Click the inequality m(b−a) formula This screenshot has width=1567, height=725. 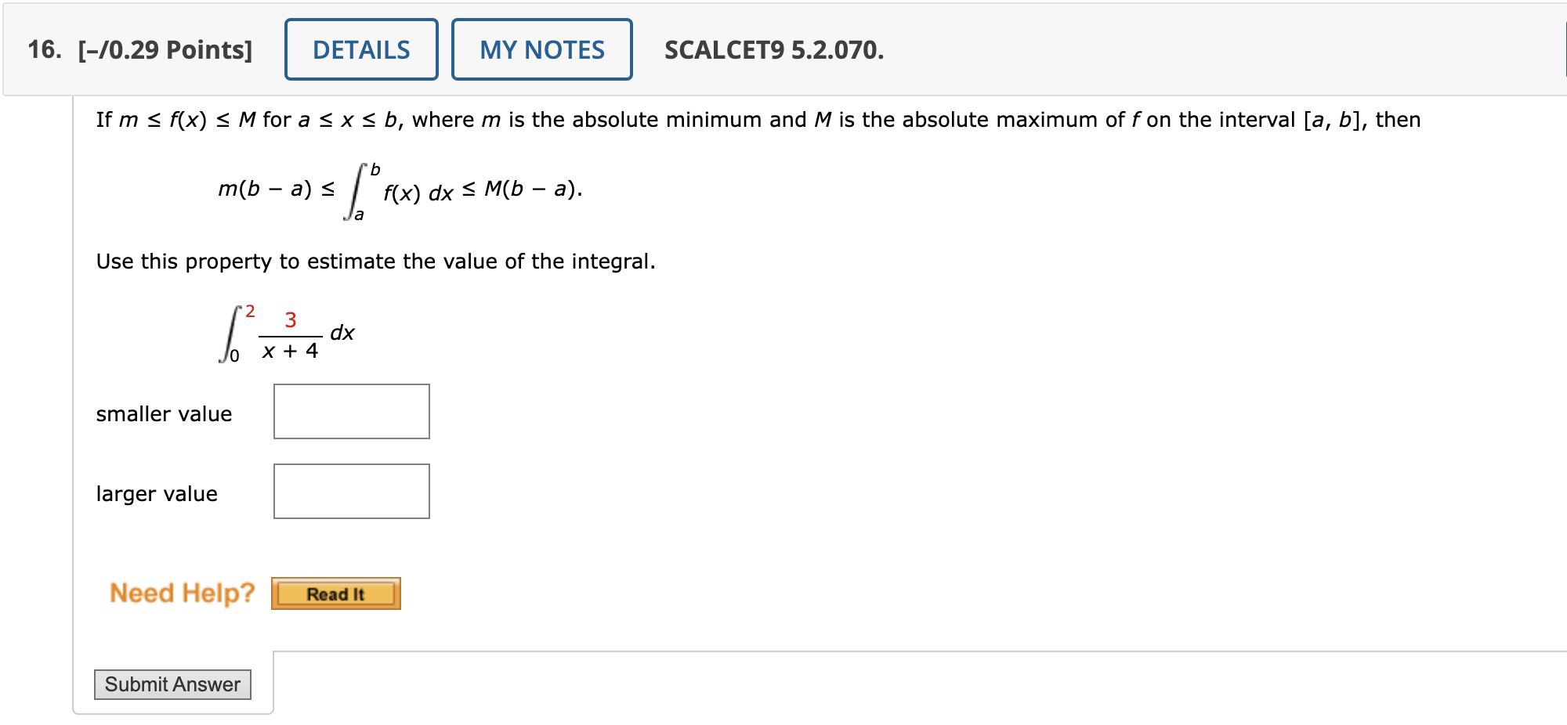400,190
